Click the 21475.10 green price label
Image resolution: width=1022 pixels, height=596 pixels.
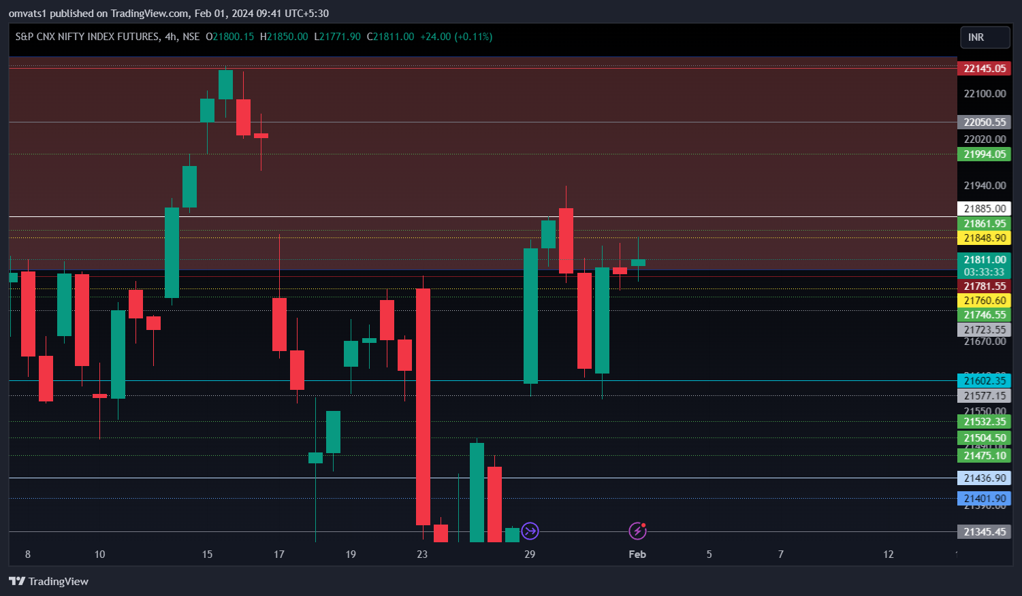(984, 456)
